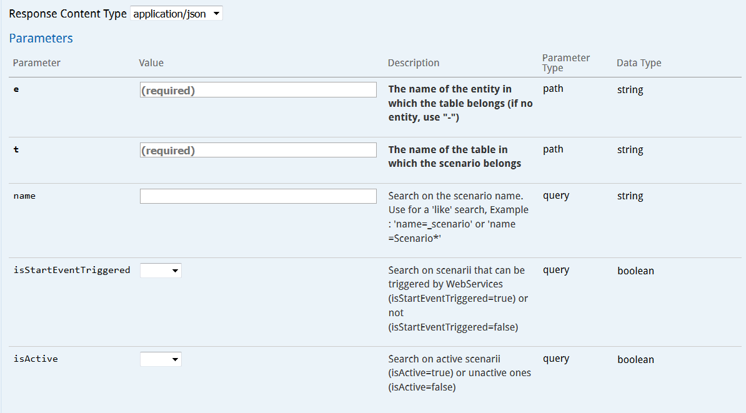Screen dimensions: 746x413
Task: Expand the isStartEventTriggered value dropdown
Action: (161, 271)
